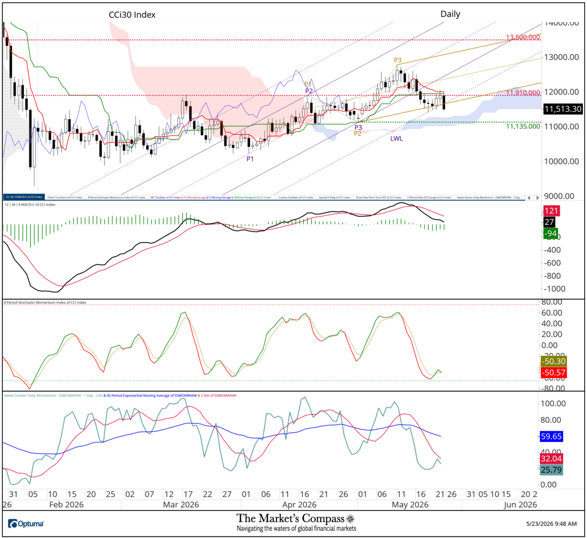Open 13 Period Rate Of Change tab
Image resolution: width=587 pixels, height=538 pixels.
[x=429, y=197]
